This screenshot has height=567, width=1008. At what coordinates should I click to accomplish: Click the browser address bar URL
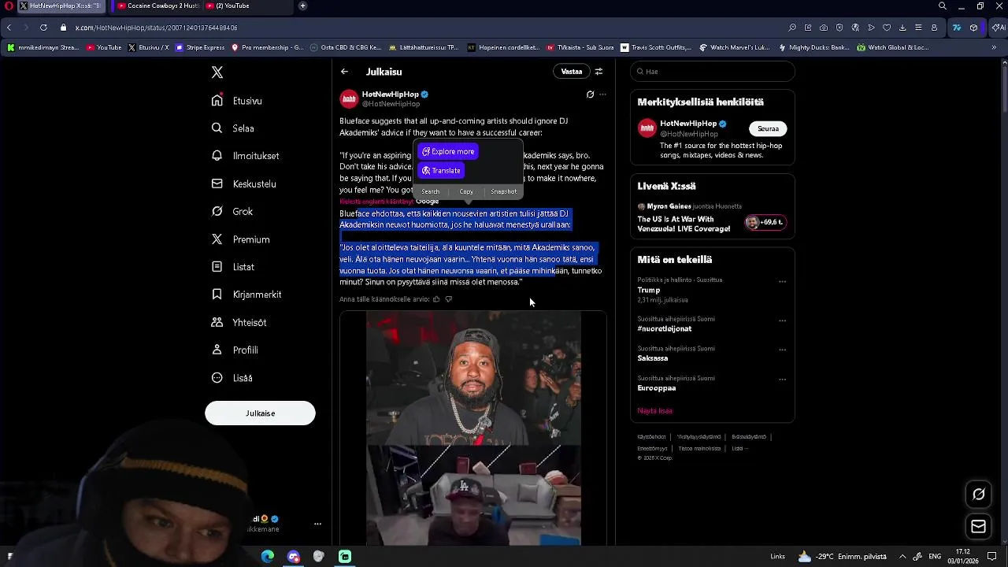156,28
